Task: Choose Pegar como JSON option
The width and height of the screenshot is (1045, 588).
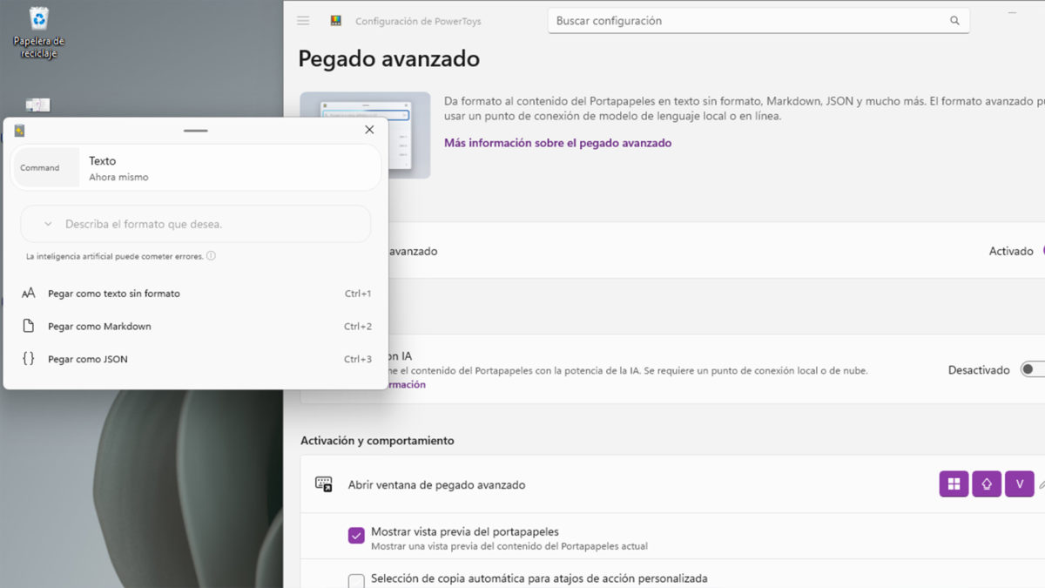Action: (x=196, y=359)
